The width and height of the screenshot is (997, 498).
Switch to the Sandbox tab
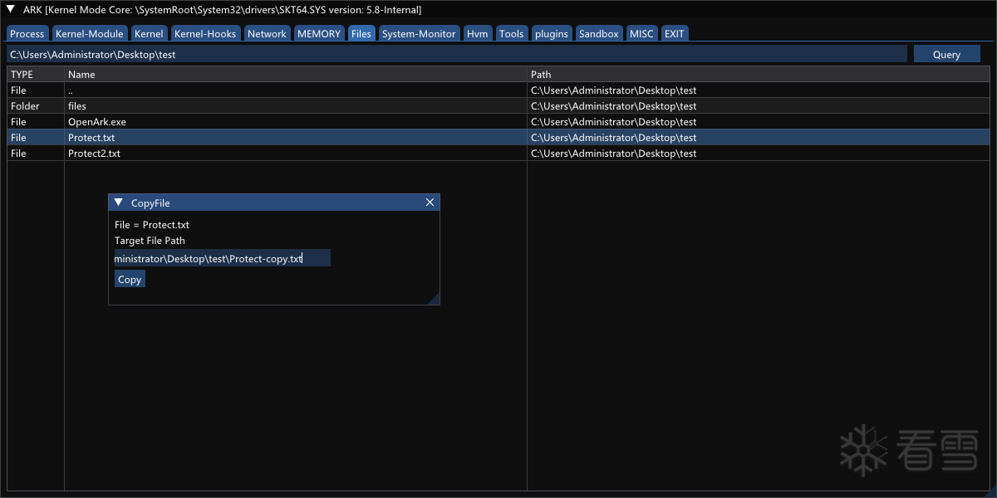point(599,33)
